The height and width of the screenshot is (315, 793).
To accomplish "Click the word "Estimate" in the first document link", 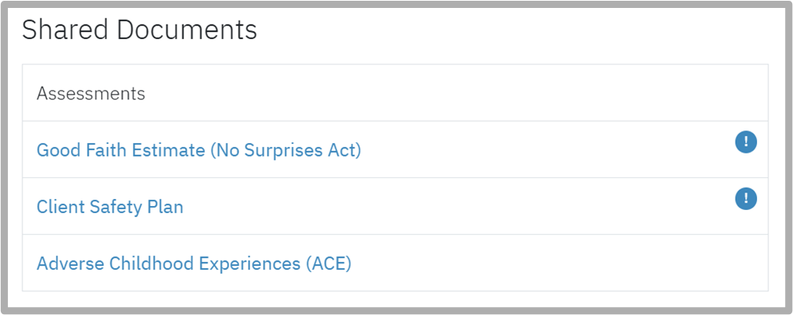I will coord(168,150).
